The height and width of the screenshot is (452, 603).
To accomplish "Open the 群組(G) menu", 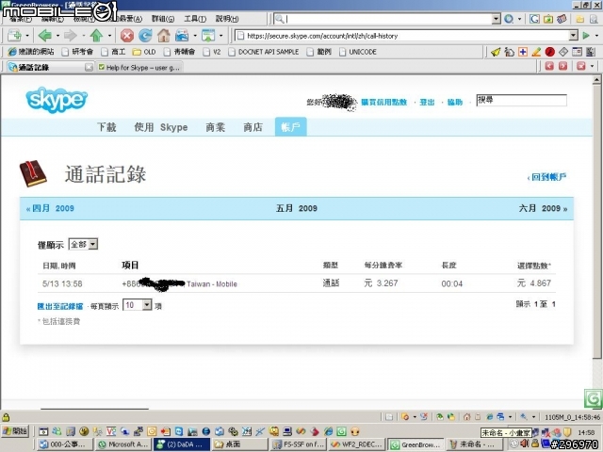I will click(163, 19).
